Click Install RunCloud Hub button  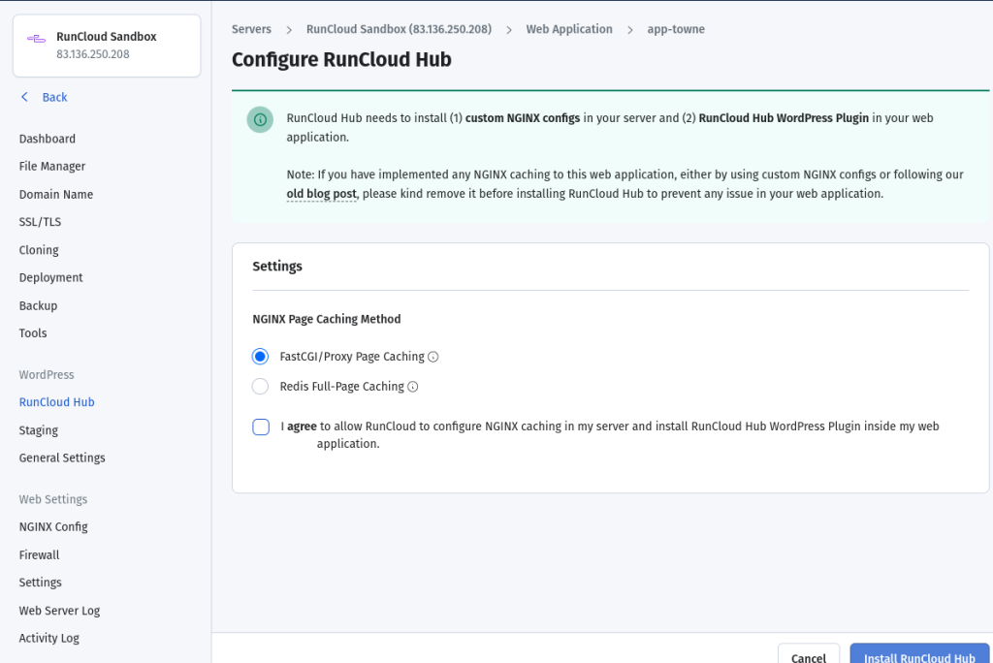point(919,653)
